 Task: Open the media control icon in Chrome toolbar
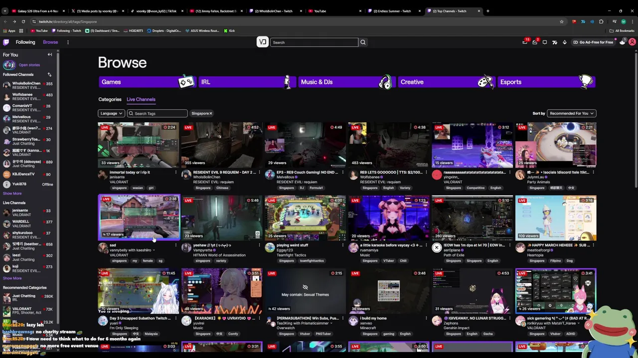pyautogui.click(x=615, y=21)
